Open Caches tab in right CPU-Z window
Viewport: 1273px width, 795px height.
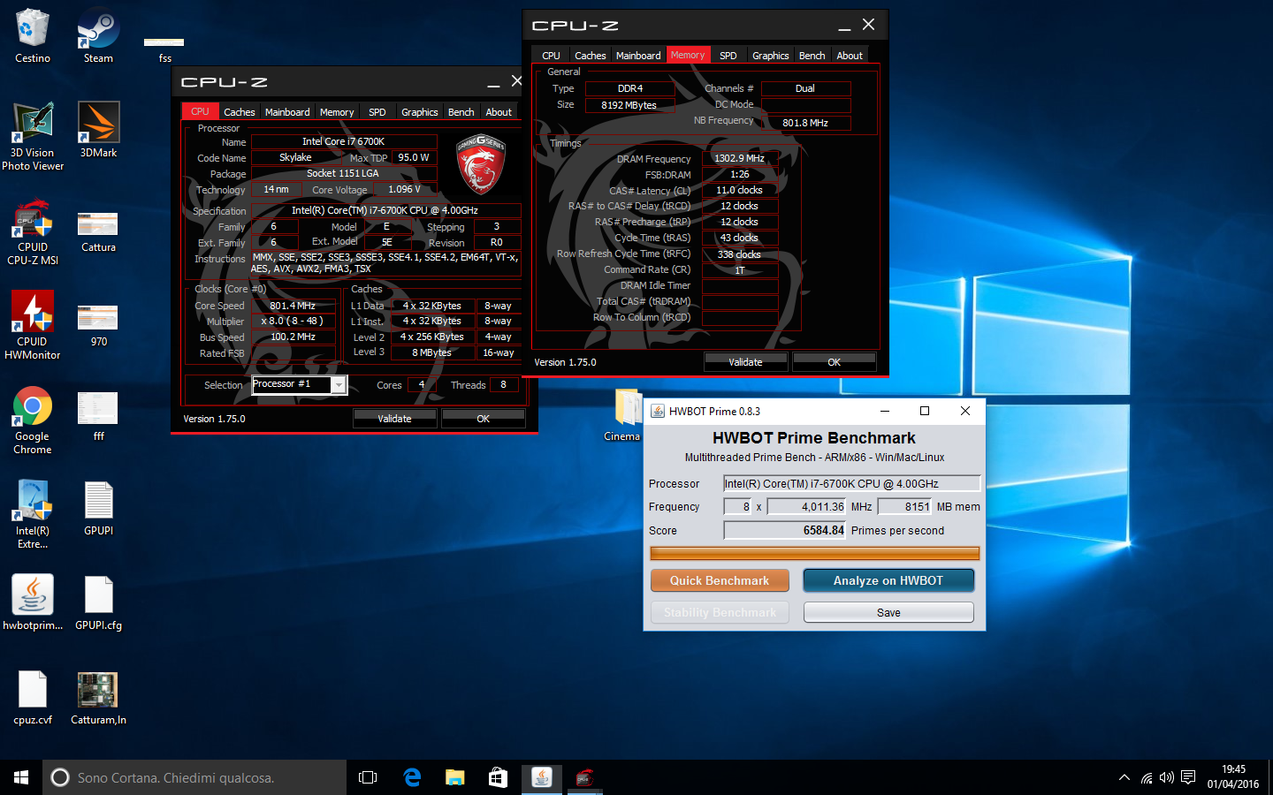[591, 56]
